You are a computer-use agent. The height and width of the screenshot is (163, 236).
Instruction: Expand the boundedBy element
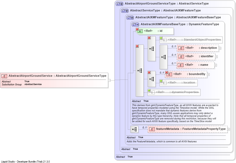pos(208,74)
